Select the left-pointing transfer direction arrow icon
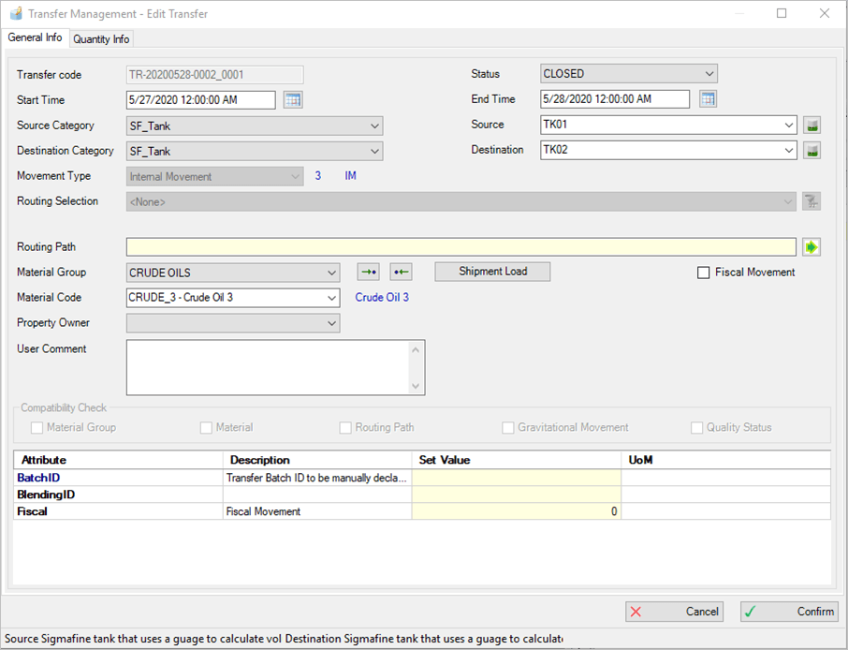Screen dimensions: 848x650 [401, 271]
